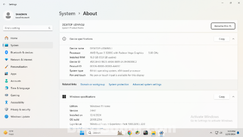Open SHADHIN account profile picture
This screenshot has height=137, width=243.
[x=8, y=15]
